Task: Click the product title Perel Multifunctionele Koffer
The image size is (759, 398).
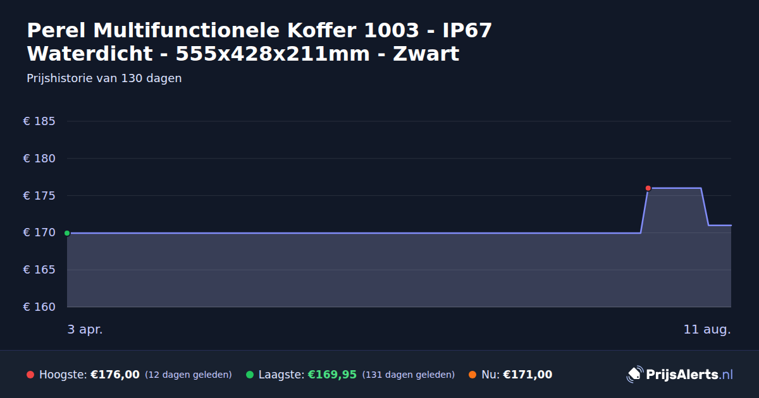Action: [259, 42]
